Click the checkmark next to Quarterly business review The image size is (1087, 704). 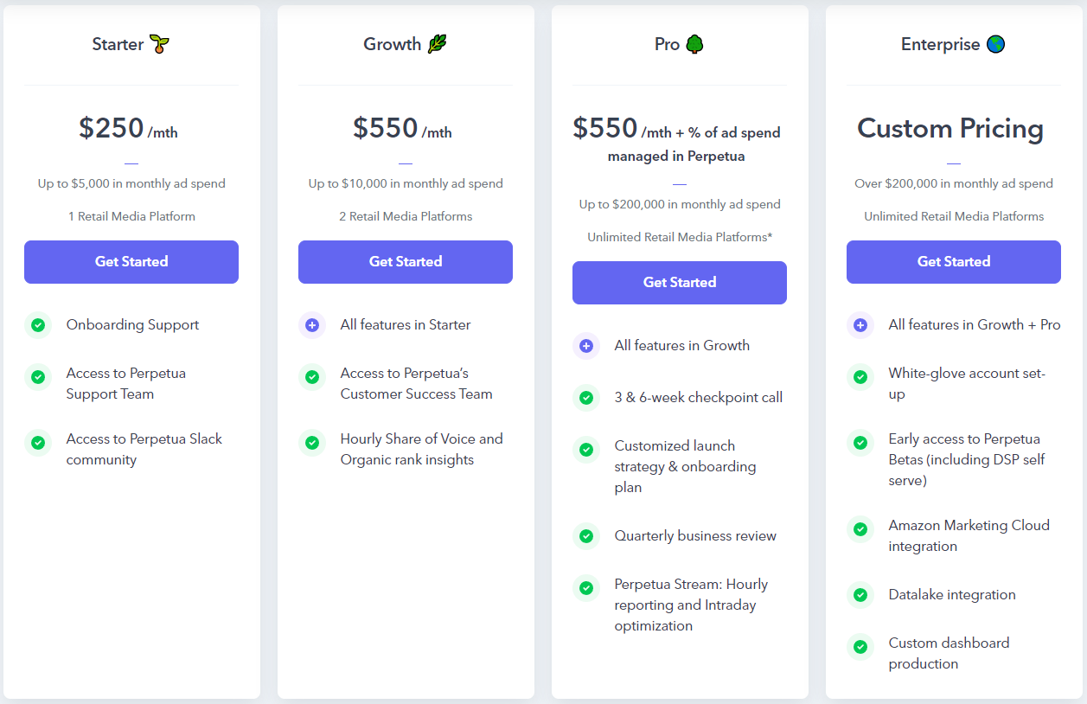[586, 536]
